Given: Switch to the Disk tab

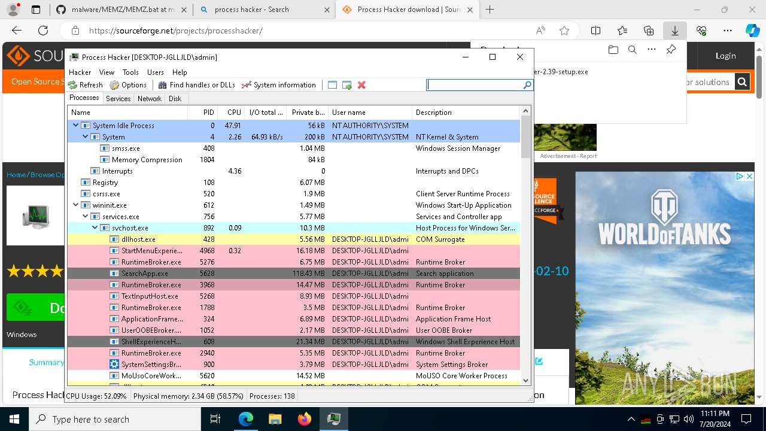Looking at the screenshot, I should tap(175, 99).
